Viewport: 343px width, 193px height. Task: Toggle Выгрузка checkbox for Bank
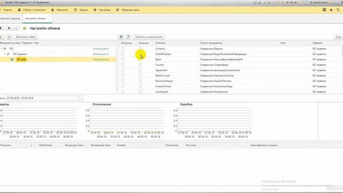123,60
